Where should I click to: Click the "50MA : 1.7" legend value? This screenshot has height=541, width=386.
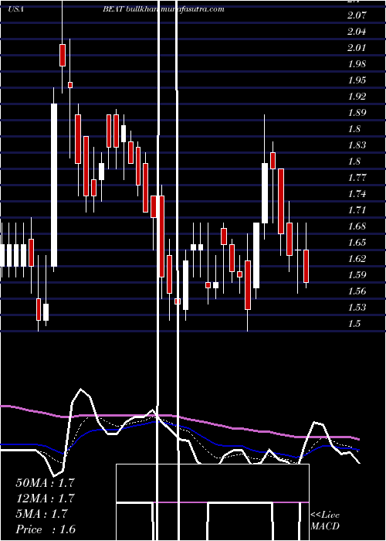tap(45, 482)
